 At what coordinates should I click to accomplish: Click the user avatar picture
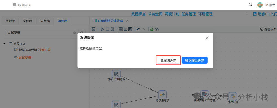[x=260, y=5]
